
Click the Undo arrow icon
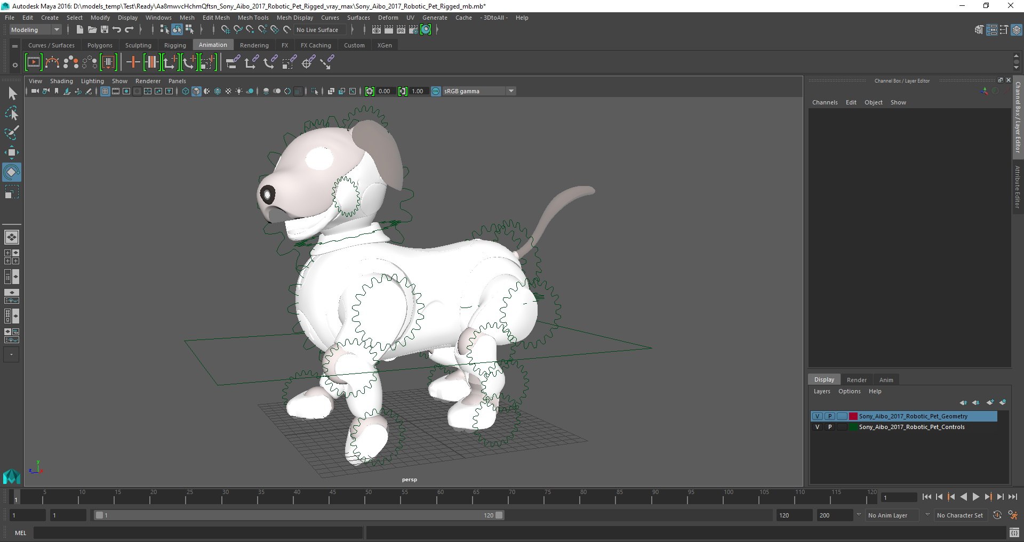click(117, 30)
